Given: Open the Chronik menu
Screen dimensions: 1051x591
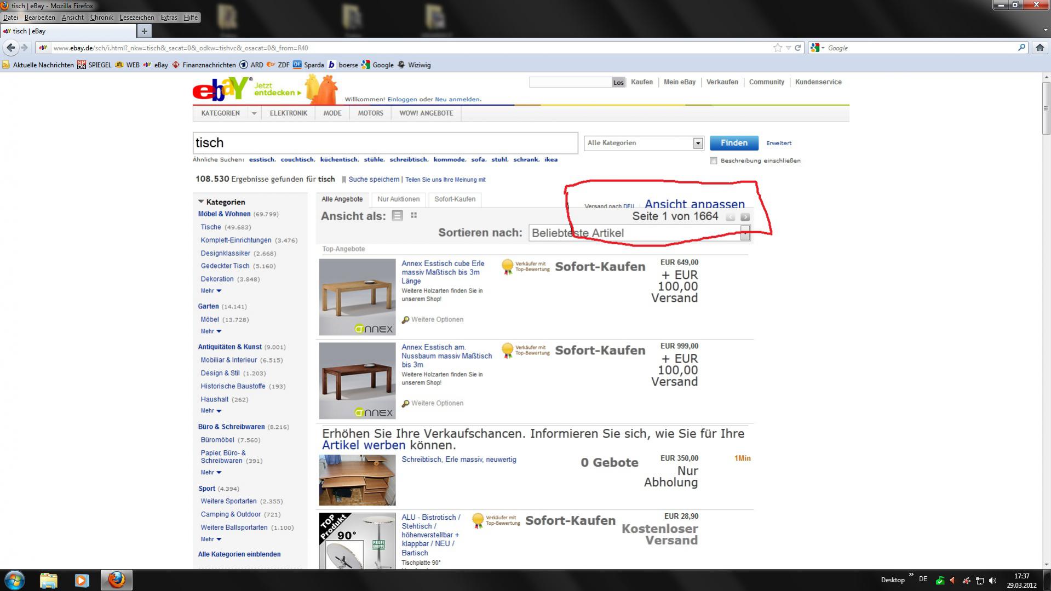Looking at the screenshot, I should click(x=102, y=18).
